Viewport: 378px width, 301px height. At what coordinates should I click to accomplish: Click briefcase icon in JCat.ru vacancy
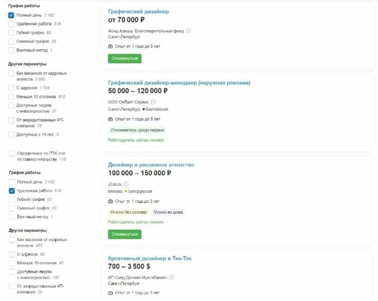(x=110, y=201)
